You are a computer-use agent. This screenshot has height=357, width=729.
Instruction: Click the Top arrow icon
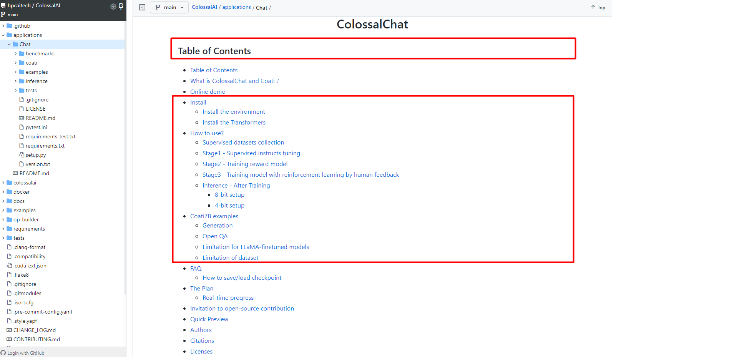coord(593,7)
